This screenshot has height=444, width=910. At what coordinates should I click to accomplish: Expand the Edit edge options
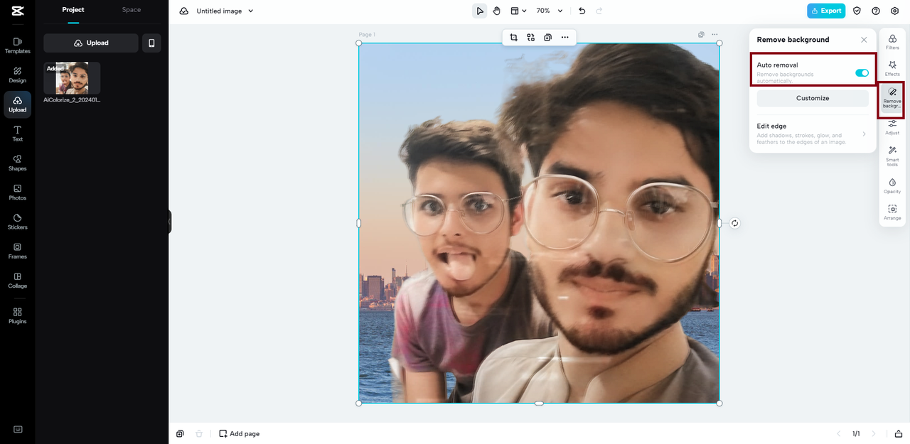pos(813,134)
